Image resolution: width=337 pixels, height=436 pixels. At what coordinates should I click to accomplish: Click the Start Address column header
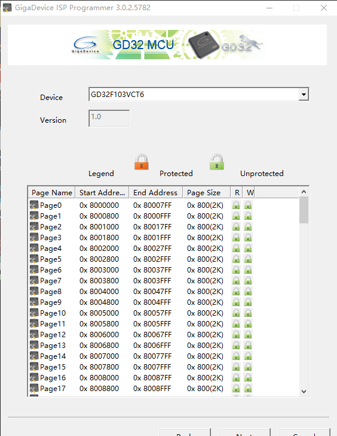[x=102, y=192]
